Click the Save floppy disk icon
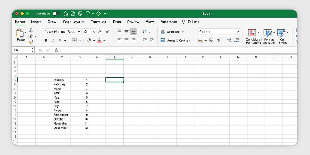This screenshot has height=155, width=310. [73, 14]
